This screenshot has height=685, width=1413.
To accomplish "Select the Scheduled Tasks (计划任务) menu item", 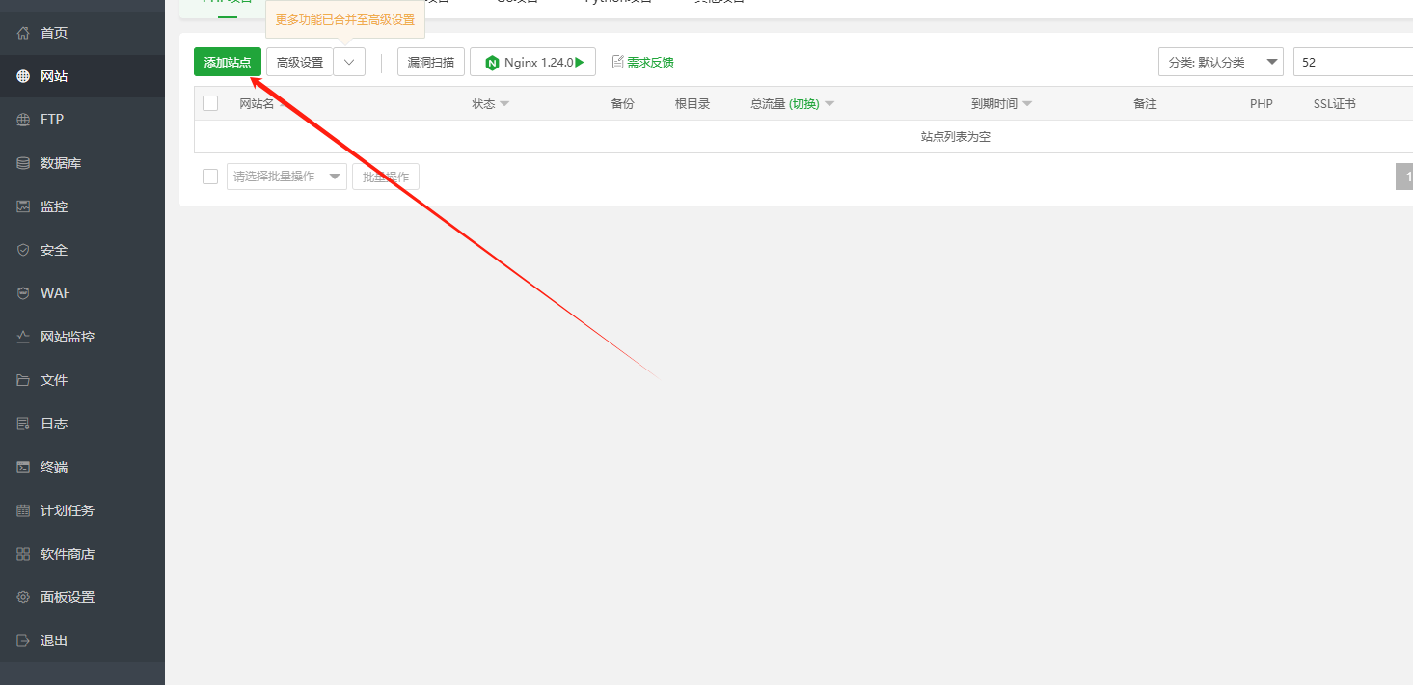I will click(68, 510).
